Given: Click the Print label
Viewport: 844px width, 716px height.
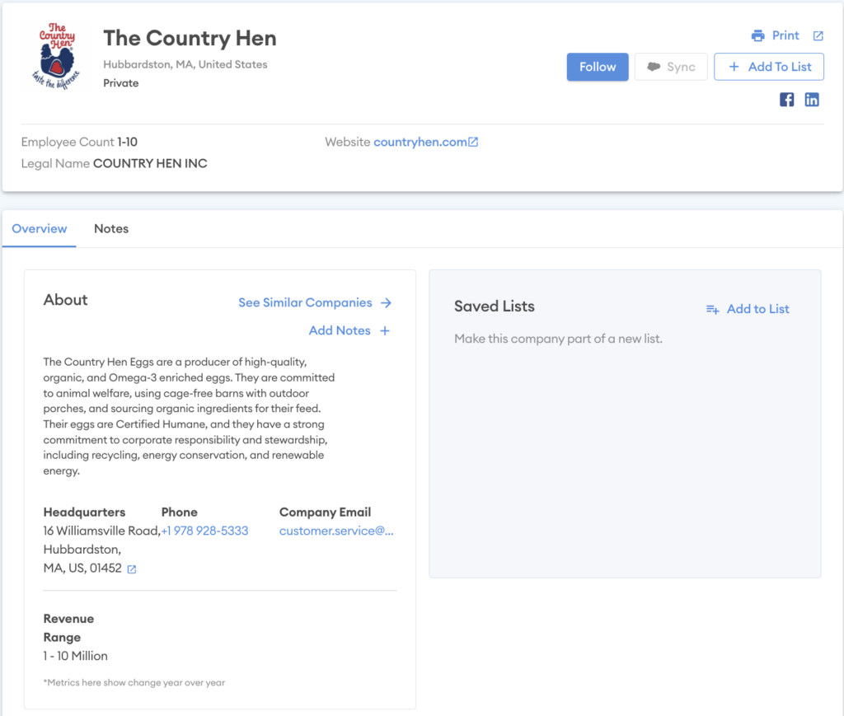Looking at the screenshot, I should [785, 35].
